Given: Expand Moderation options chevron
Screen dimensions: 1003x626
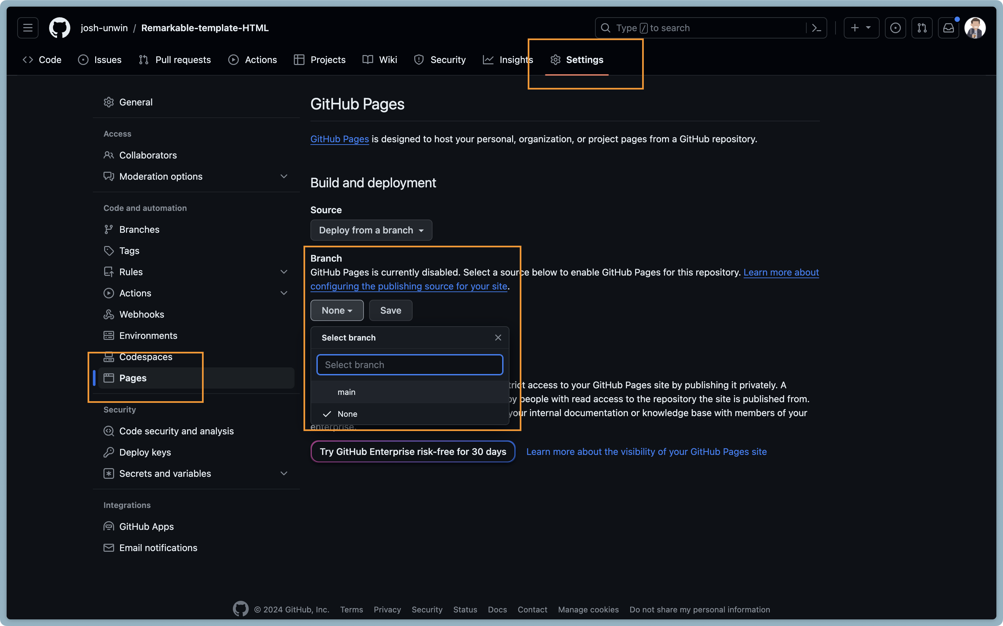Looking at the screenshot, I should (284, 176).
